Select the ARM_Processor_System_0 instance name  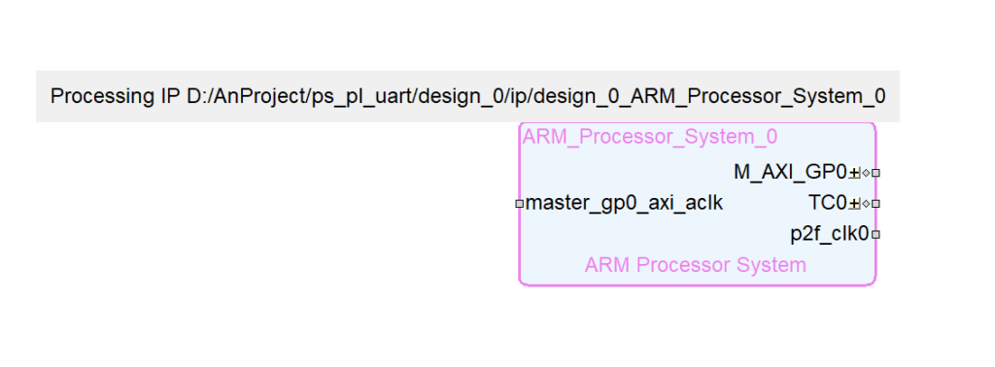650,137
